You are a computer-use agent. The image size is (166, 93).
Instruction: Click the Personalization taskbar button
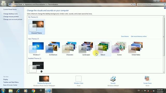tap(48, 91)
